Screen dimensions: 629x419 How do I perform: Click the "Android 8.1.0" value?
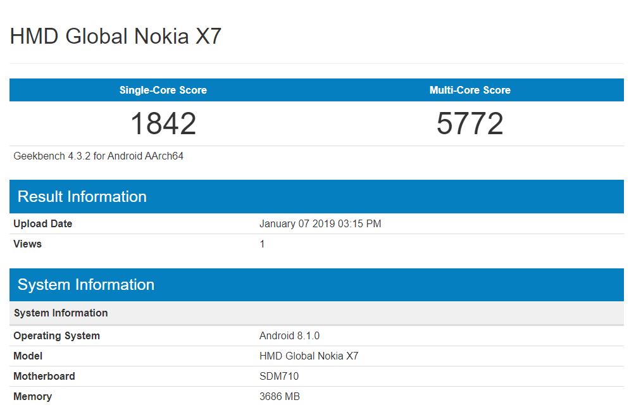289,335
